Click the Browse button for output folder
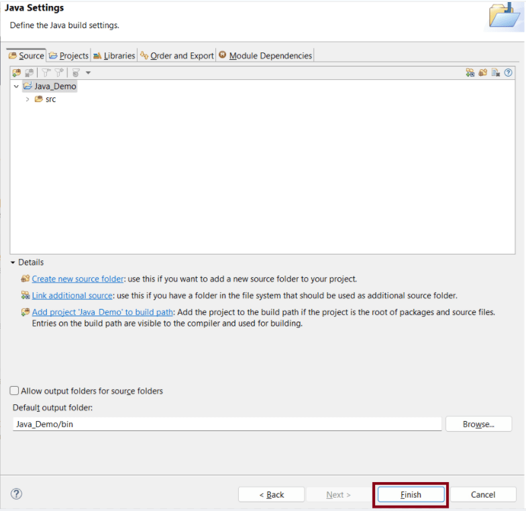The image size is (526, 511). (478, 424)
